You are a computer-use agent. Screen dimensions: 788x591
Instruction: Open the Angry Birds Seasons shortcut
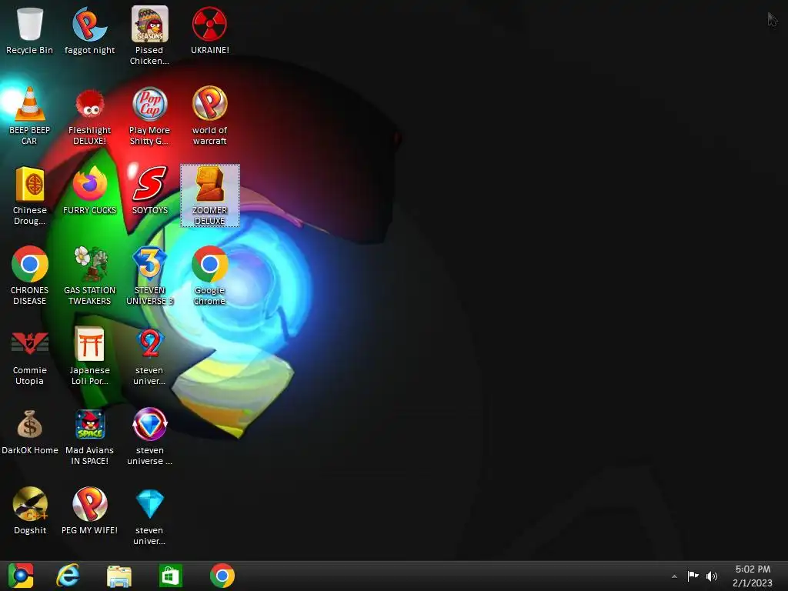149,35
